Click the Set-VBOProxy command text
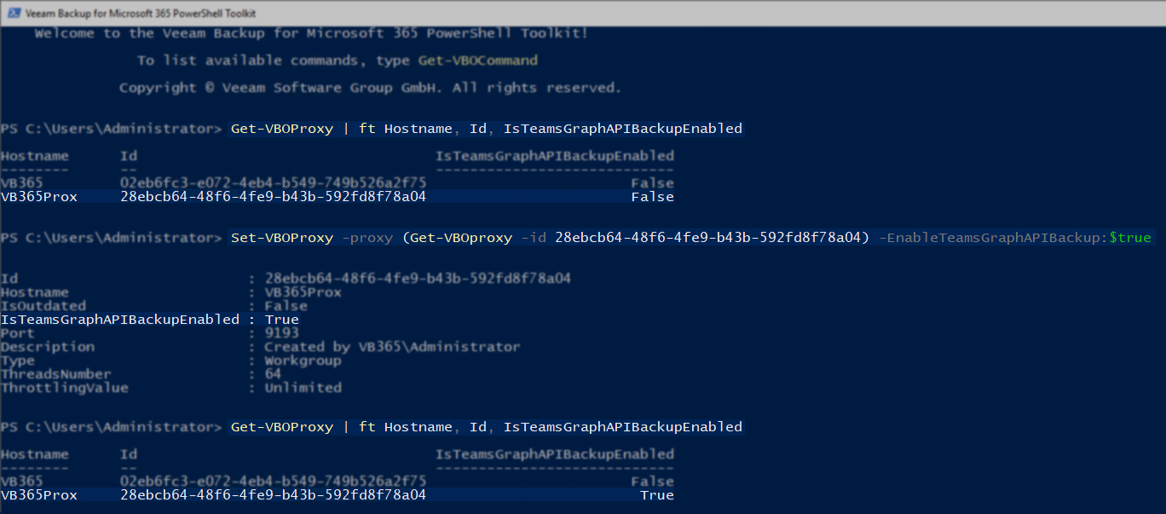The width and height of the screenshot is (1166, 514). click(282, 238)
